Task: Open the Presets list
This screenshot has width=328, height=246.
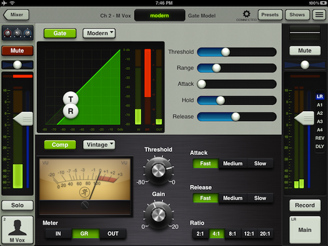Action: coord(270,14)
